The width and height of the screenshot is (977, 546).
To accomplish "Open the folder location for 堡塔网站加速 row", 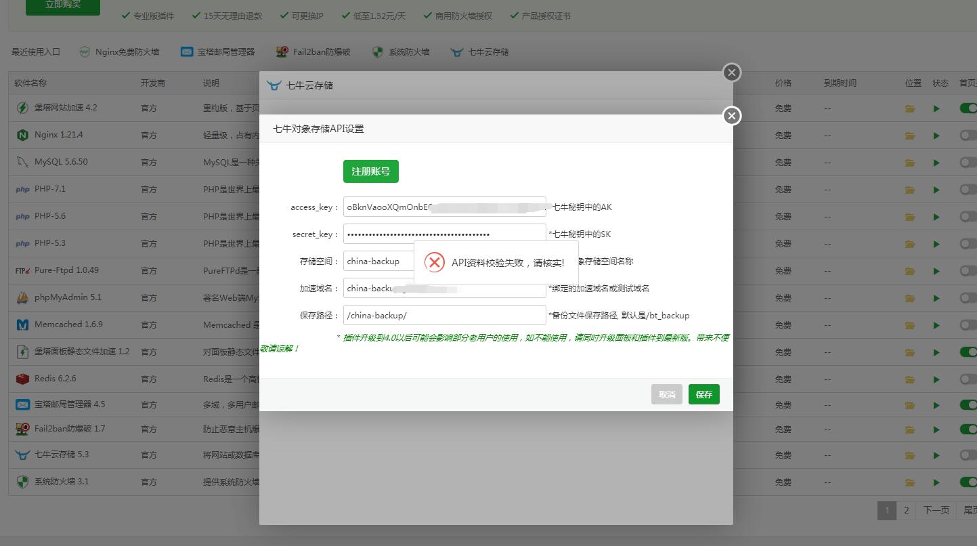I will click(910, 108).
